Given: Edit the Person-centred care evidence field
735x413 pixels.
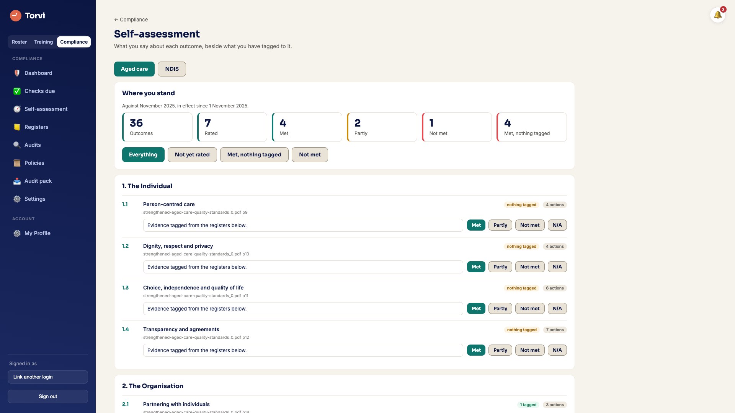Looking at the screenshot, I should pyautogui.click(x=303, y=225).
